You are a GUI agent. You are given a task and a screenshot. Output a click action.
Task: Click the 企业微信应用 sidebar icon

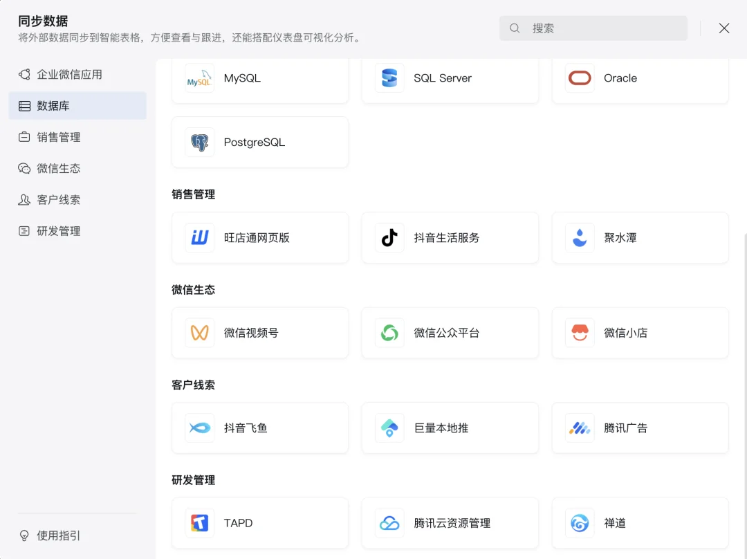[24, 74]
